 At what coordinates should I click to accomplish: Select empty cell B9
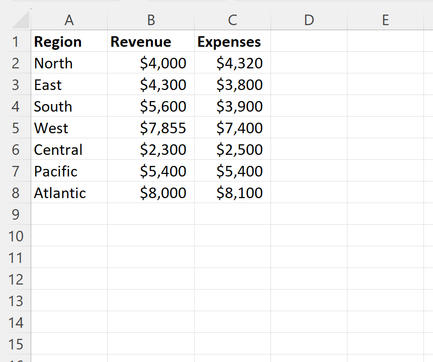tap(151, 214)
